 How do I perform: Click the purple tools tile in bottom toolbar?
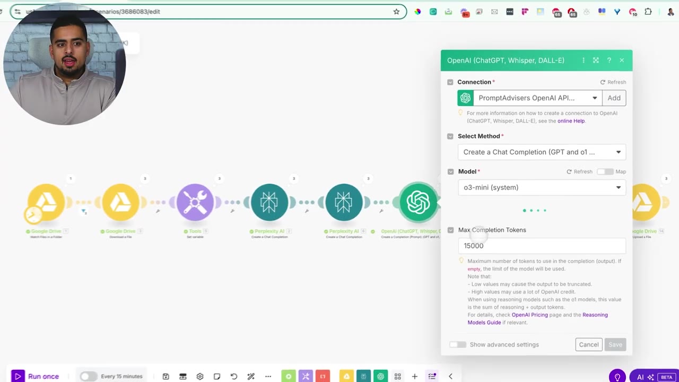[x=306, y=376]
